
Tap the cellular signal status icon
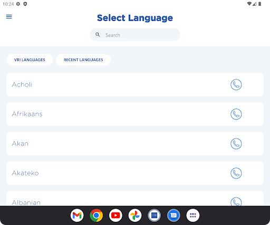pos(254,4)
